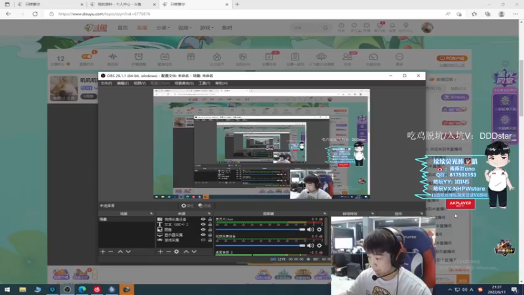Mute the 视频采集设备 mixer channel
The image size is (524, 295).
point(310,245)
